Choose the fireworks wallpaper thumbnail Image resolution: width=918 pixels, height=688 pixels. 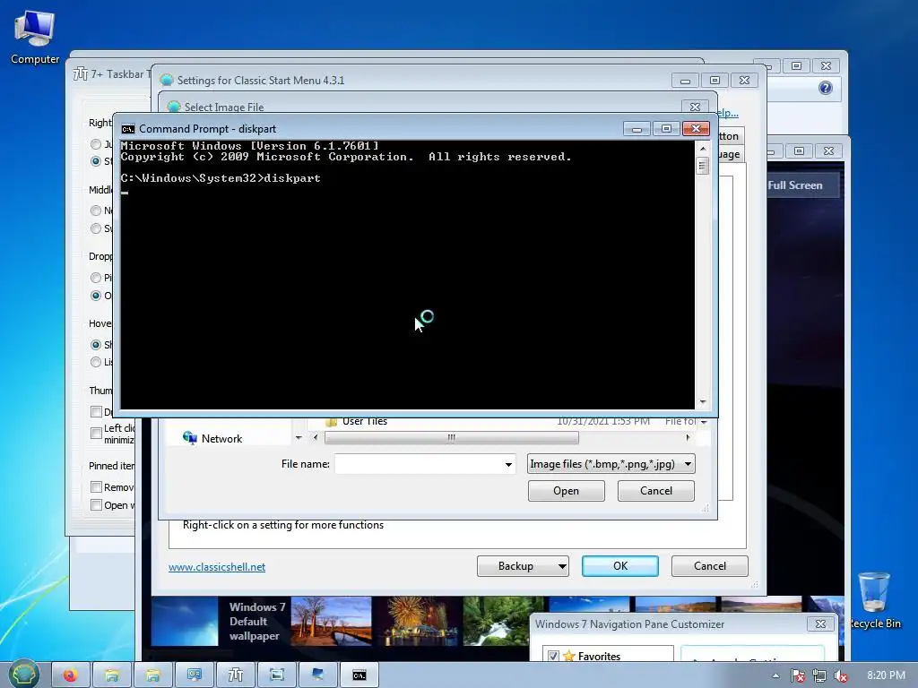pyautogui.click(x=417, y=621)
